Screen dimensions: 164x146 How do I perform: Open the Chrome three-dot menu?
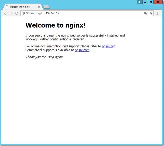(x=157, y=13)
